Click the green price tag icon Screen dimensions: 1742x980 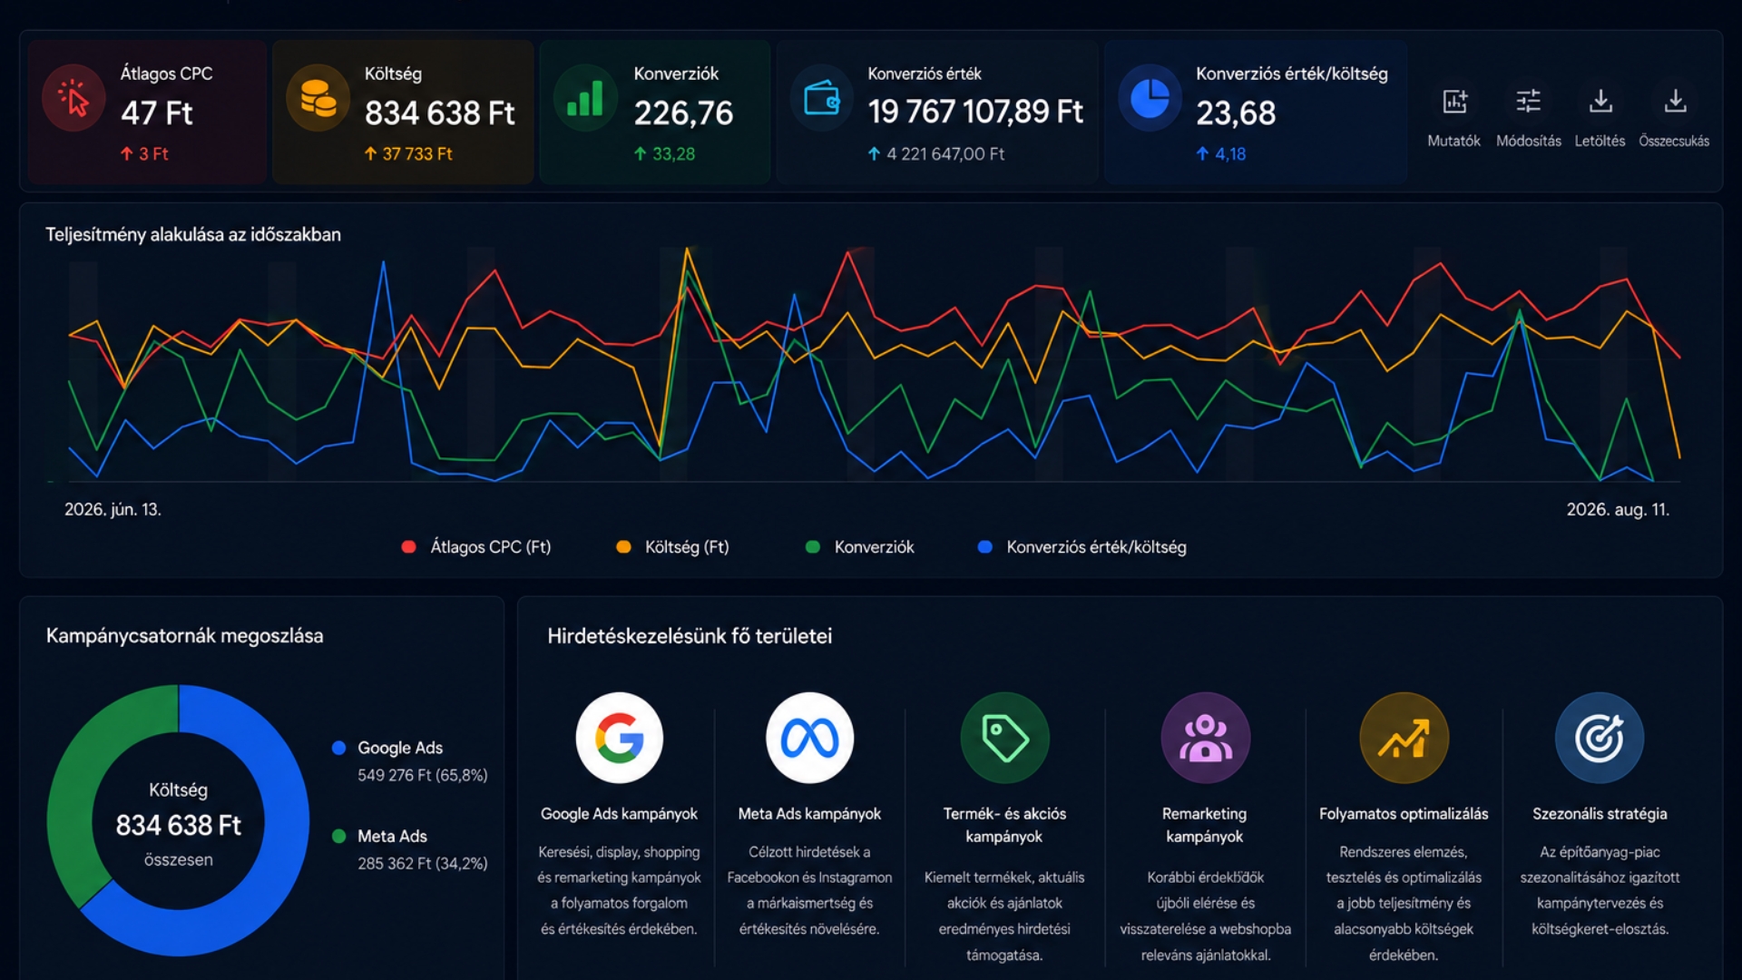pos(1004,738)
